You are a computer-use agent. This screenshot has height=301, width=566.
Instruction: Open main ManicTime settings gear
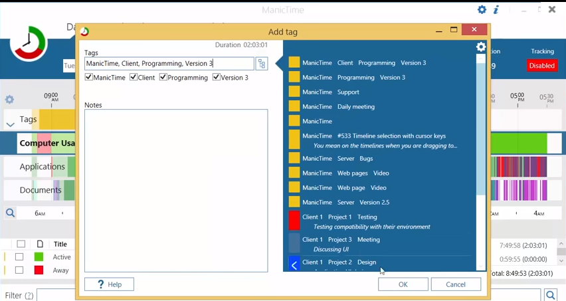coord(482,9)
